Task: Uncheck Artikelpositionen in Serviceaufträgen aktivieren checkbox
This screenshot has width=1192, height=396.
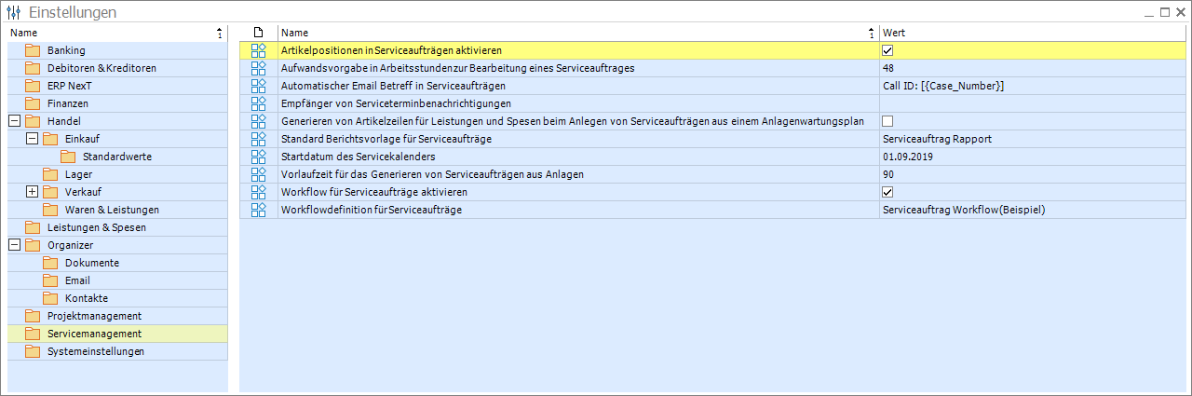Action: [887, 50]
